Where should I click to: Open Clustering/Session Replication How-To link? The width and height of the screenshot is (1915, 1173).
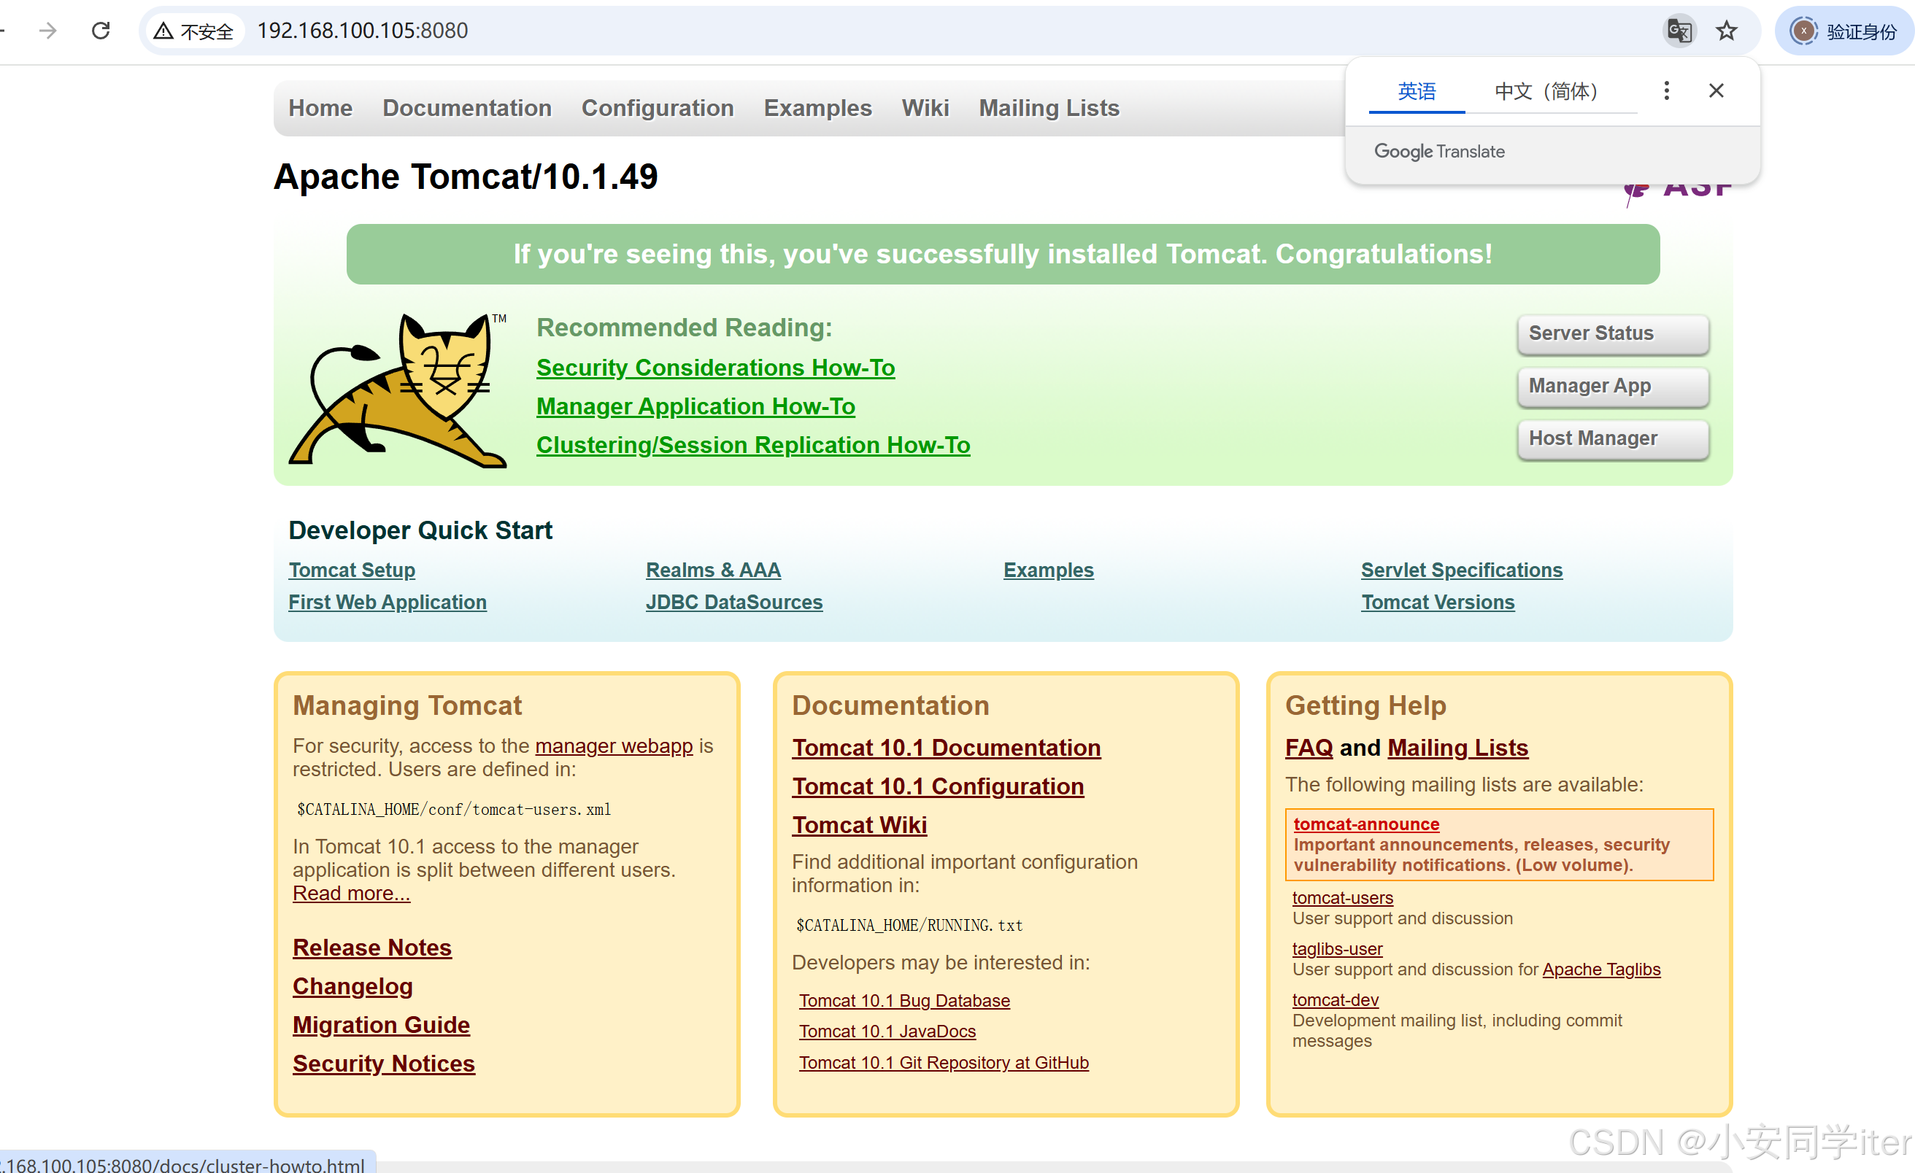point(752,445)
